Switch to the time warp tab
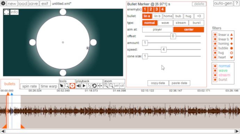 [x=49, y=86]
